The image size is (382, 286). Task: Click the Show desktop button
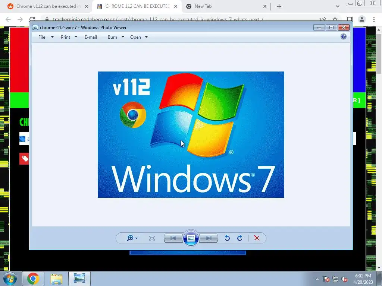click(x=379, y=279)
